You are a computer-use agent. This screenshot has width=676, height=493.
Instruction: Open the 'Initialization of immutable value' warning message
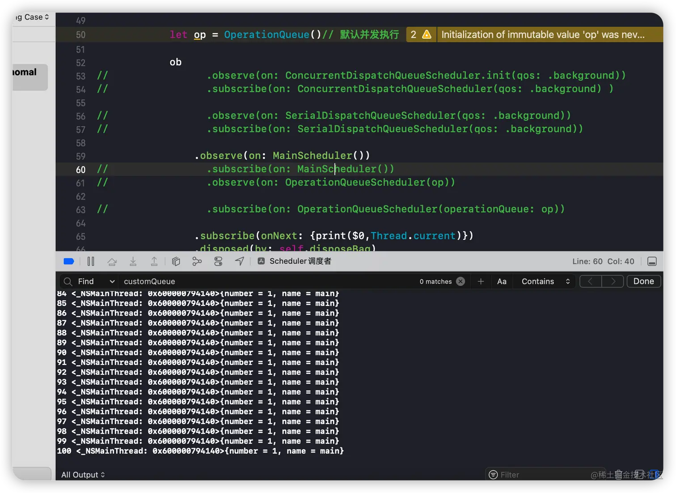(x=543, y=34)
